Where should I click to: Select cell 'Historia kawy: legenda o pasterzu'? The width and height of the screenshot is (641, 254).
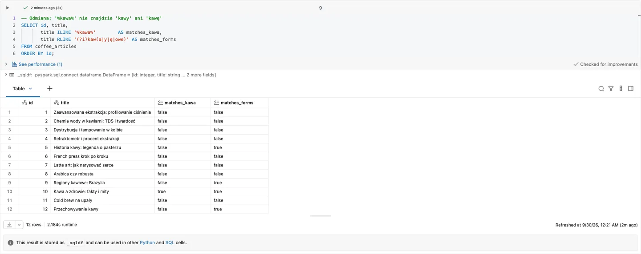click(x=103, y=147)
